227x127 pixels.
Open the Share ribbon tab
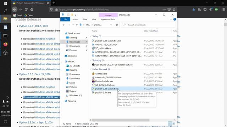click(x=85, y=19)
